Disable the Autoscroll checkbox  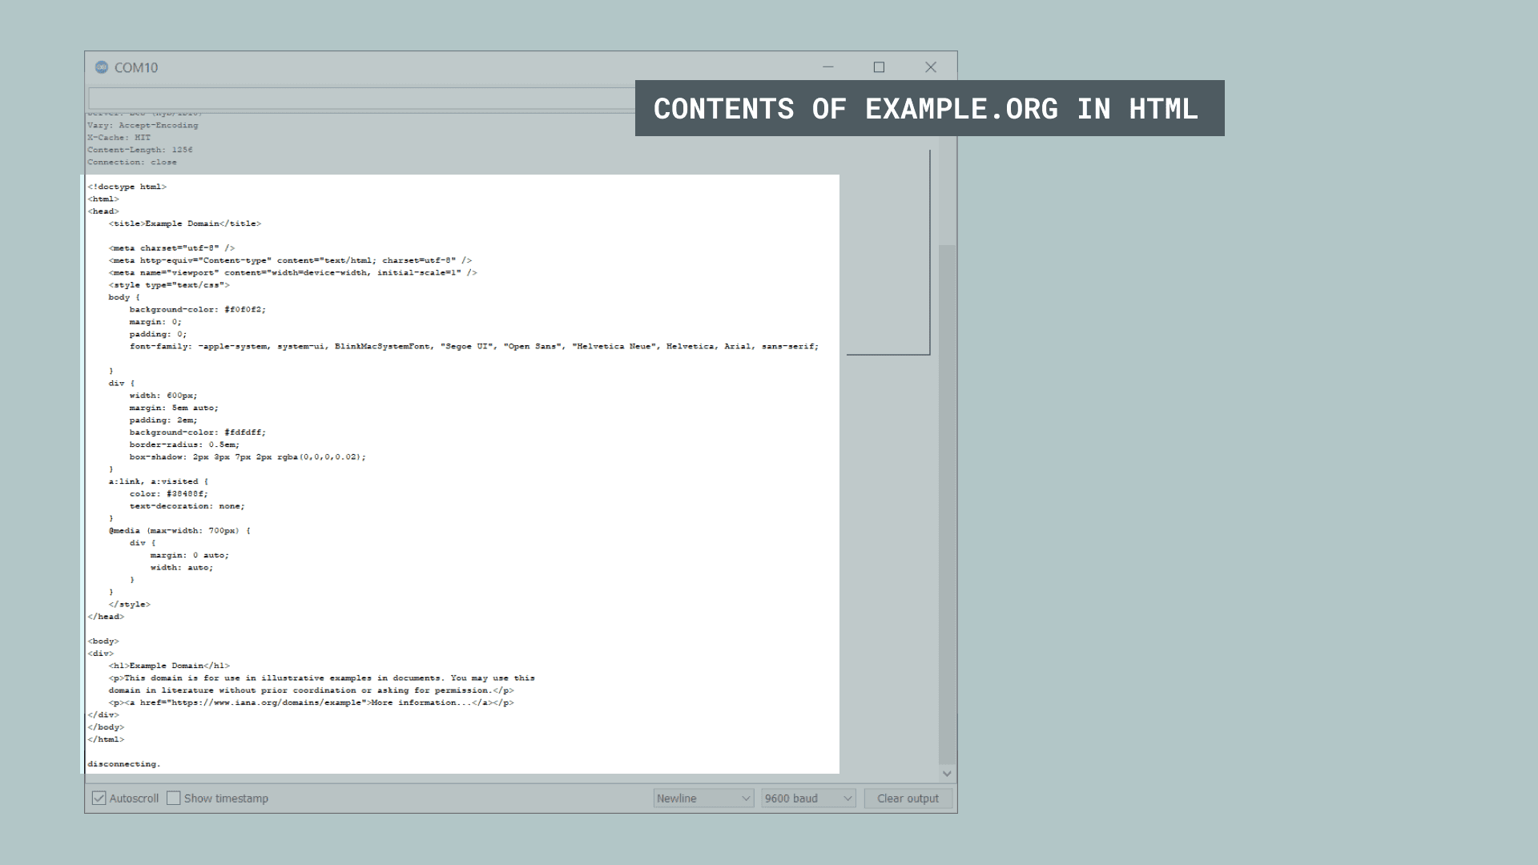tap(99, 799)
